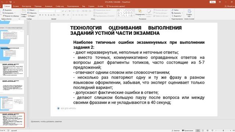
Task: Open the Design (Конструктор) tab
Action: (x=26, y=6)
